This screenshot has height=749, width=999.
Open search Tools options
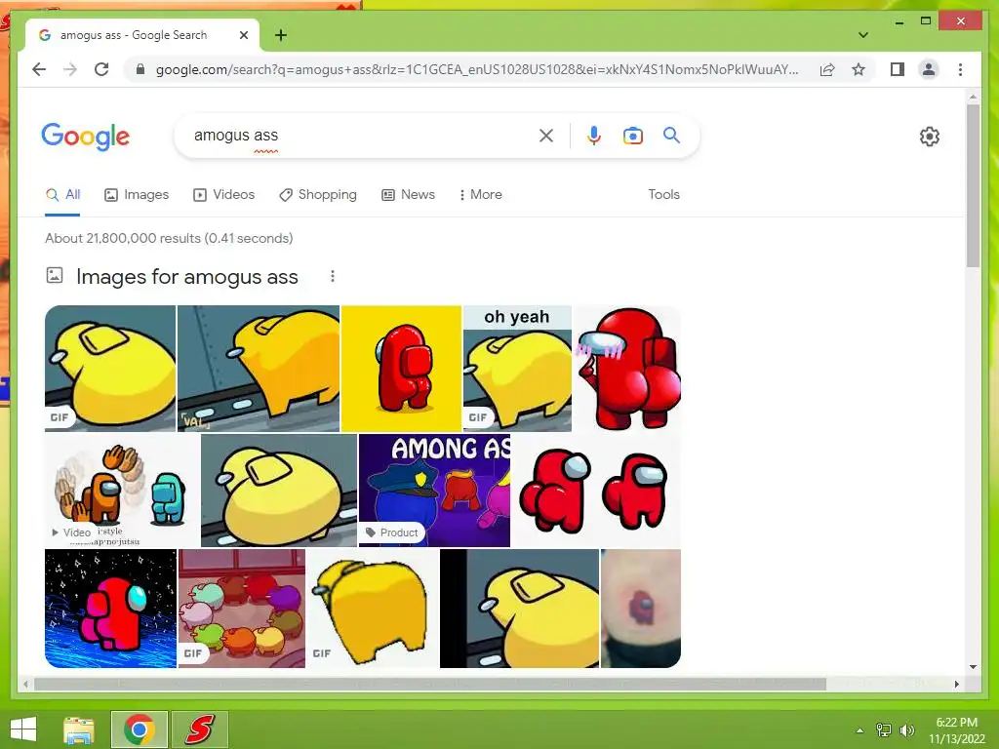pyautogui.click(x=663, y=195)
